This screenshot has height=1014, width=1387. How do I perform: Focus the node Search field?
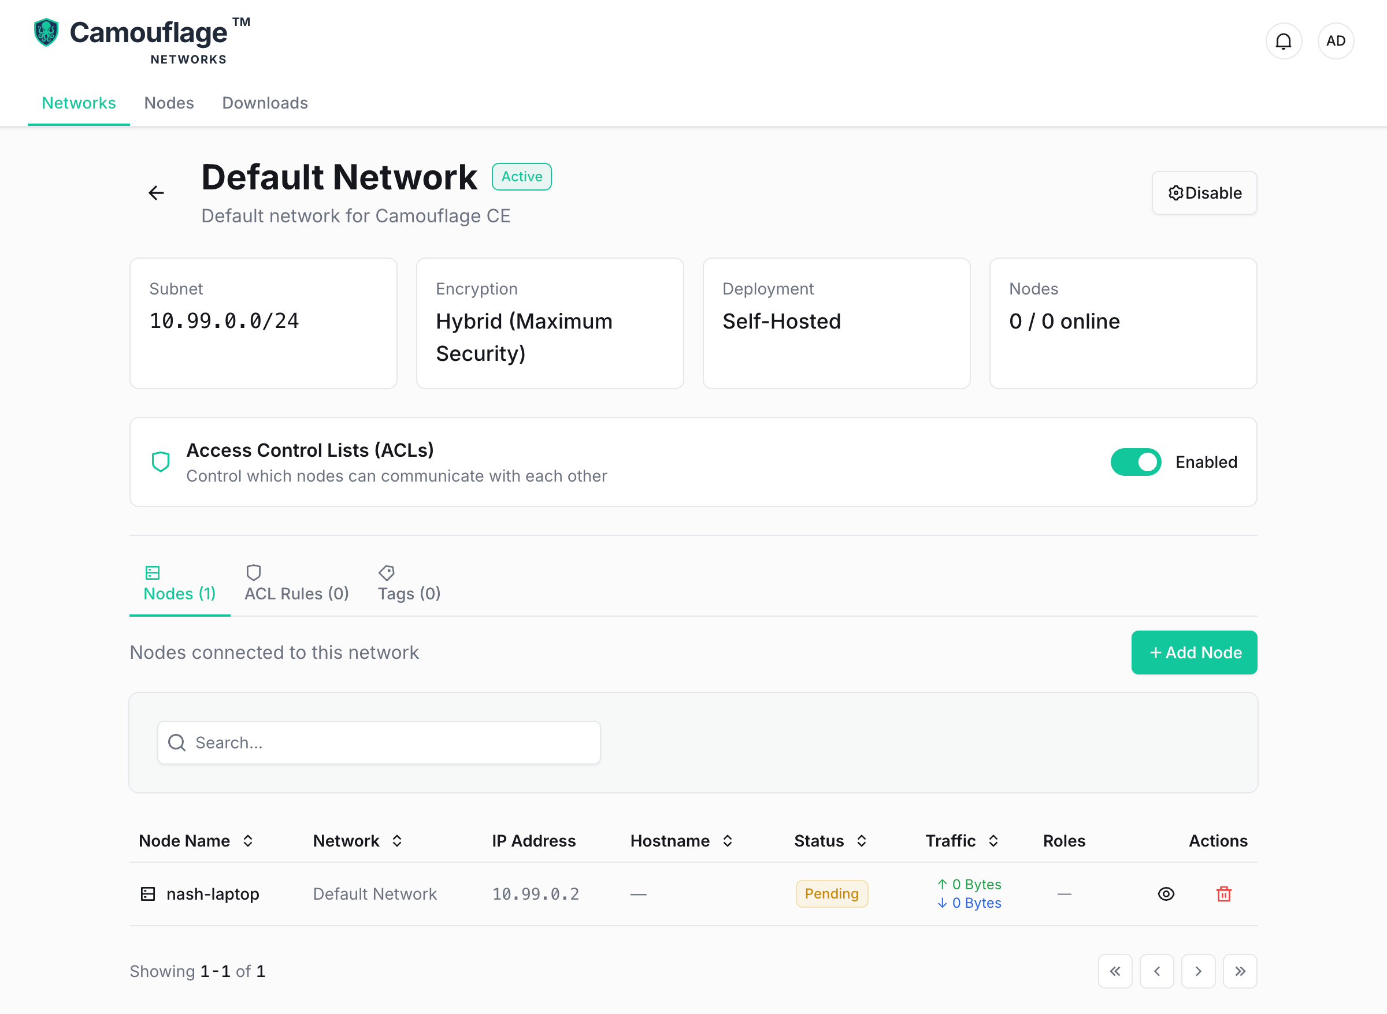[379, 743]
